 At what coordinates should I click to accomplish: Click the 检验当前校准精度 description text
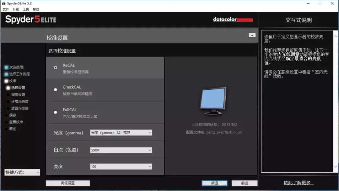point(78,94)
